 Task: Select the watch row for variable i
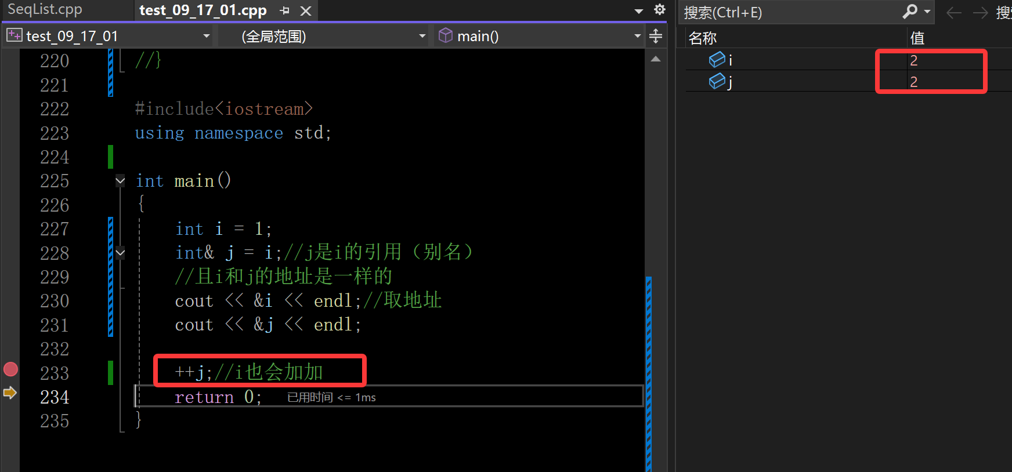(x=848, y=60)
